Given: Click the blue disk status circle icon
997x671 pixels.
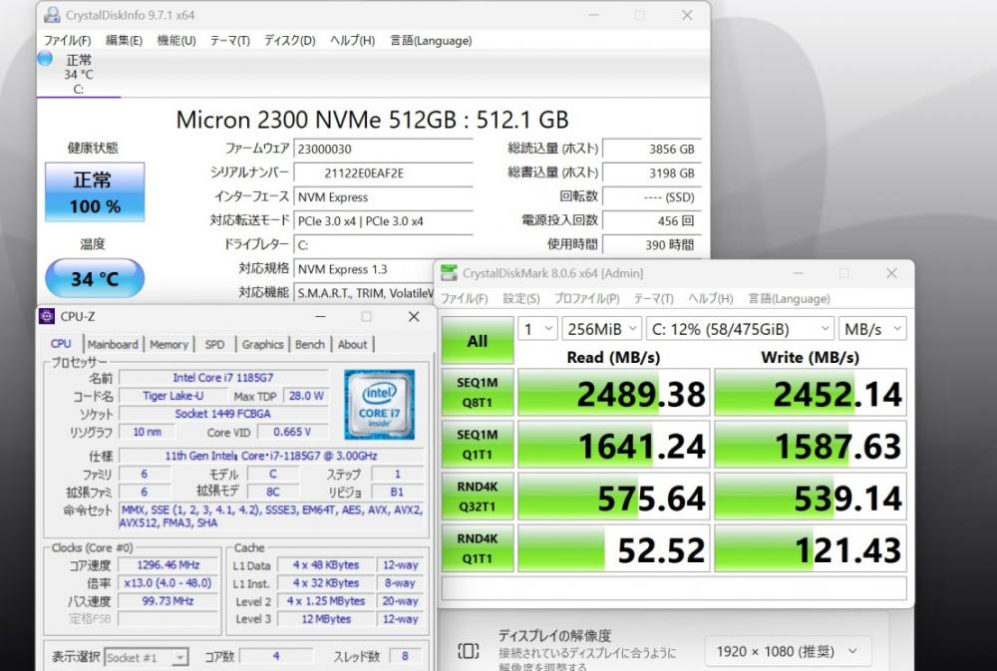Looking at the screenshot, I should (x=45, y=59).
